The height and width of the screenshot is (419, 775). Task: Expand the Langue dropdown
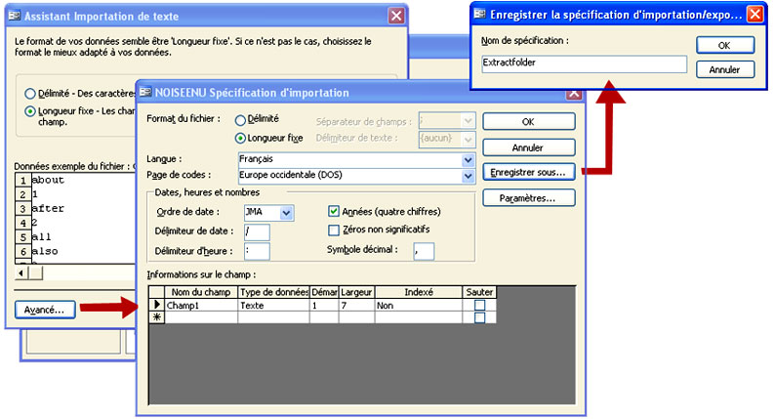click(468, 159)
